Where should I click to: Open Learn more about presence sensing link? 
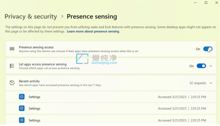(93, 31)
